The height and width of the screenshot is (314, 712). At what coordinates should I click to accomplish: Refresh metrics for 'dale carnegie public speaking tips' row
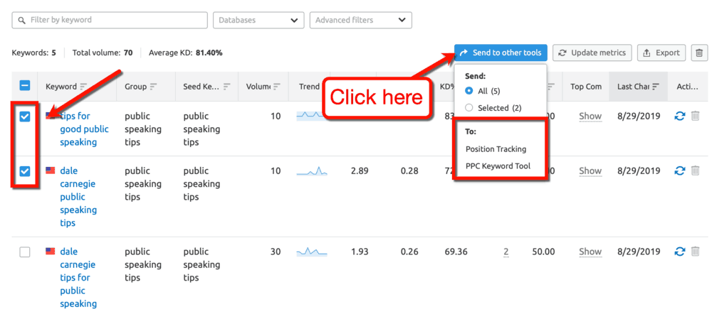click(679, 170)
